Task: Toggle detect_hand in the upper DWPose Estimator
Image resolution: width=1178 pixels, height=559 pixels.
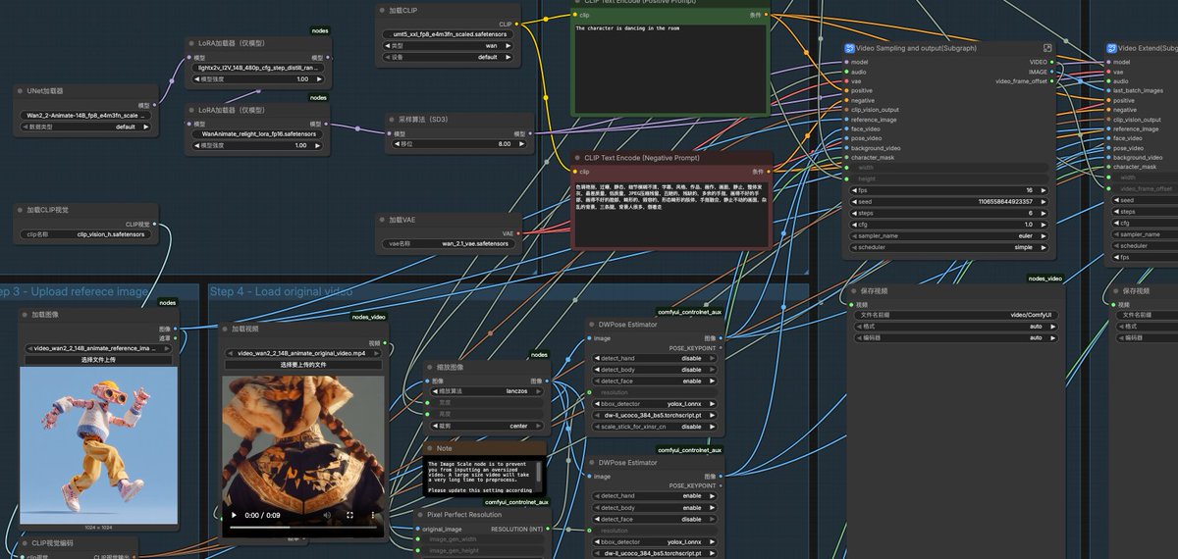Action: coord(655,358)
